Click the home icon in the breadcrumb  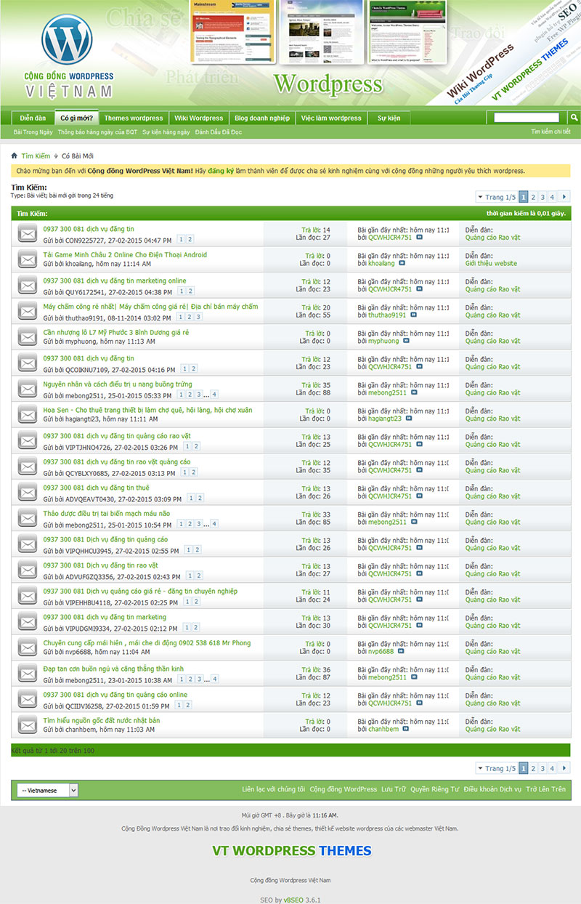14,156
